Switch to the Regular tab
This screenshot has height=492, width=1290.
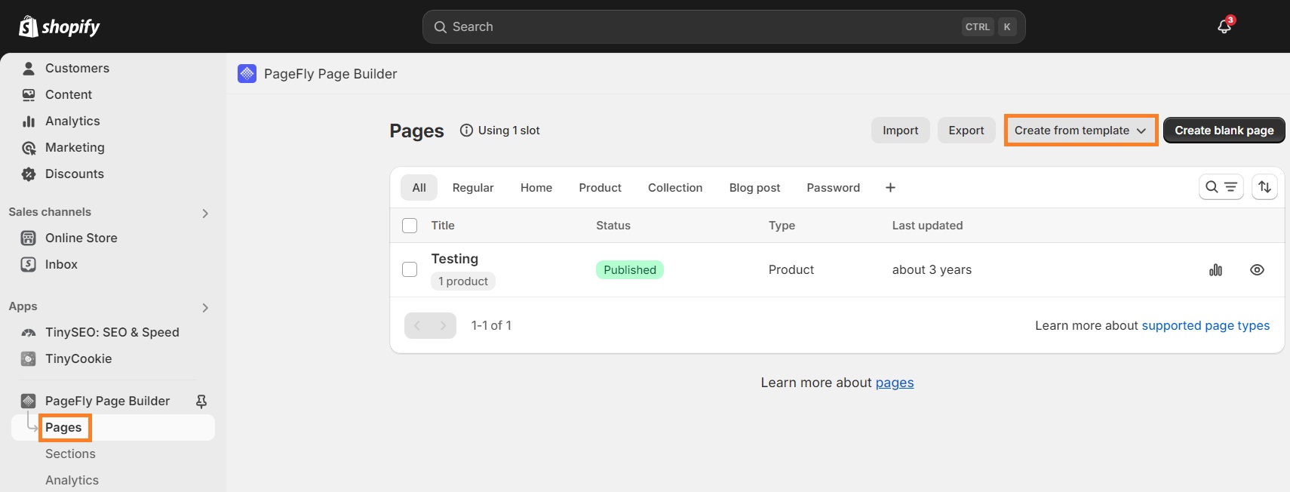(473, 187)
